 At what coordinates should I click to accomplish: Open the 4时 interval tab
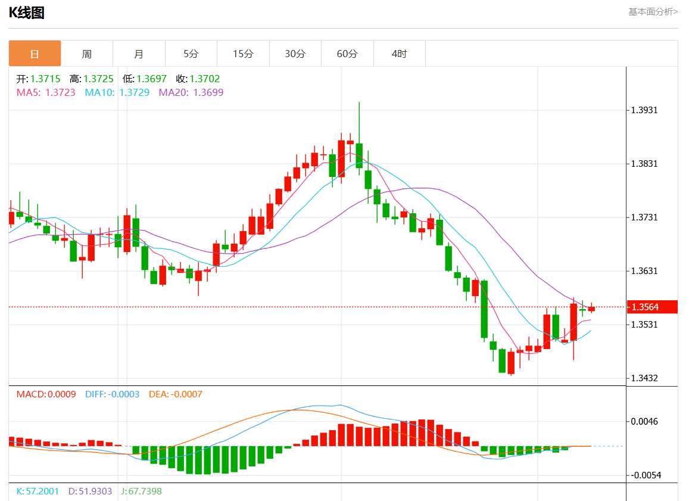400,54
